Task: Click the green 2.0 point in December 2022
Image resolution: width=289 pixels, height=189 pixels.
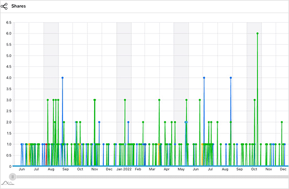Action: click(282, 122)
